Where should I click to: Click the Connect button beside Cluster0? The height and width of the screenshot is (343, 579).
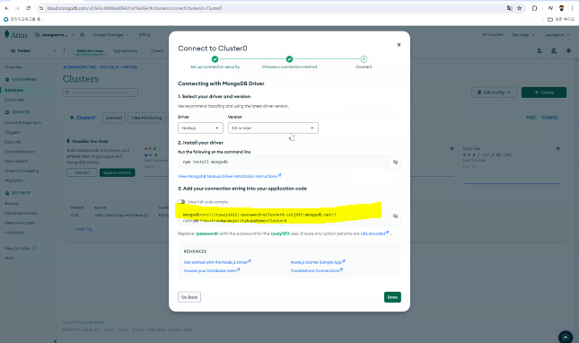(x=114, y=118)
